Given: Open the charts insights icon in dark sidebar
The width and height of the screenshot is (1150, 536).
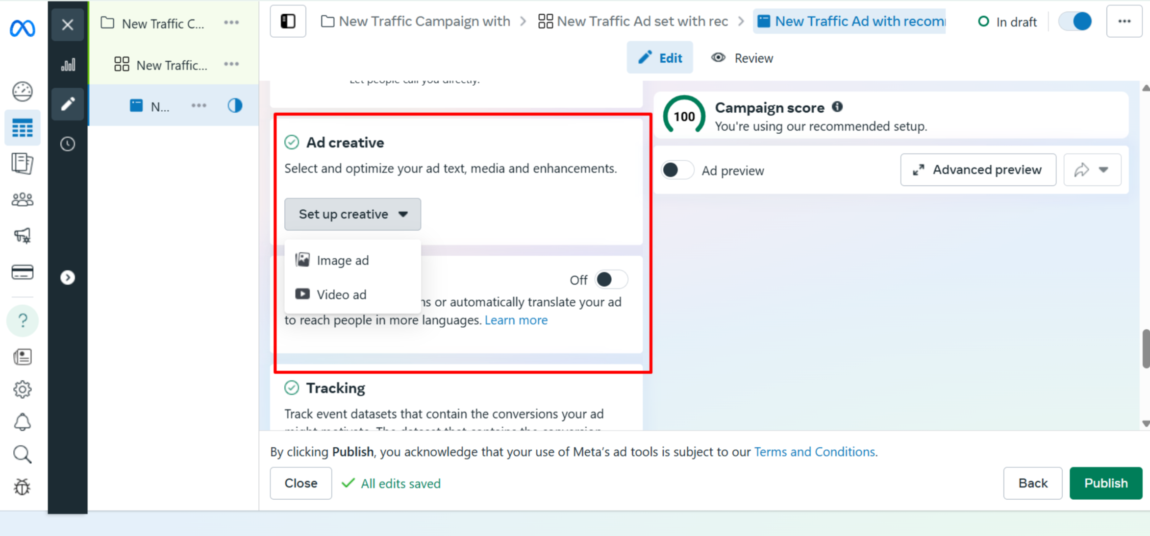Looking at the screenshot, I should [68, 65].
